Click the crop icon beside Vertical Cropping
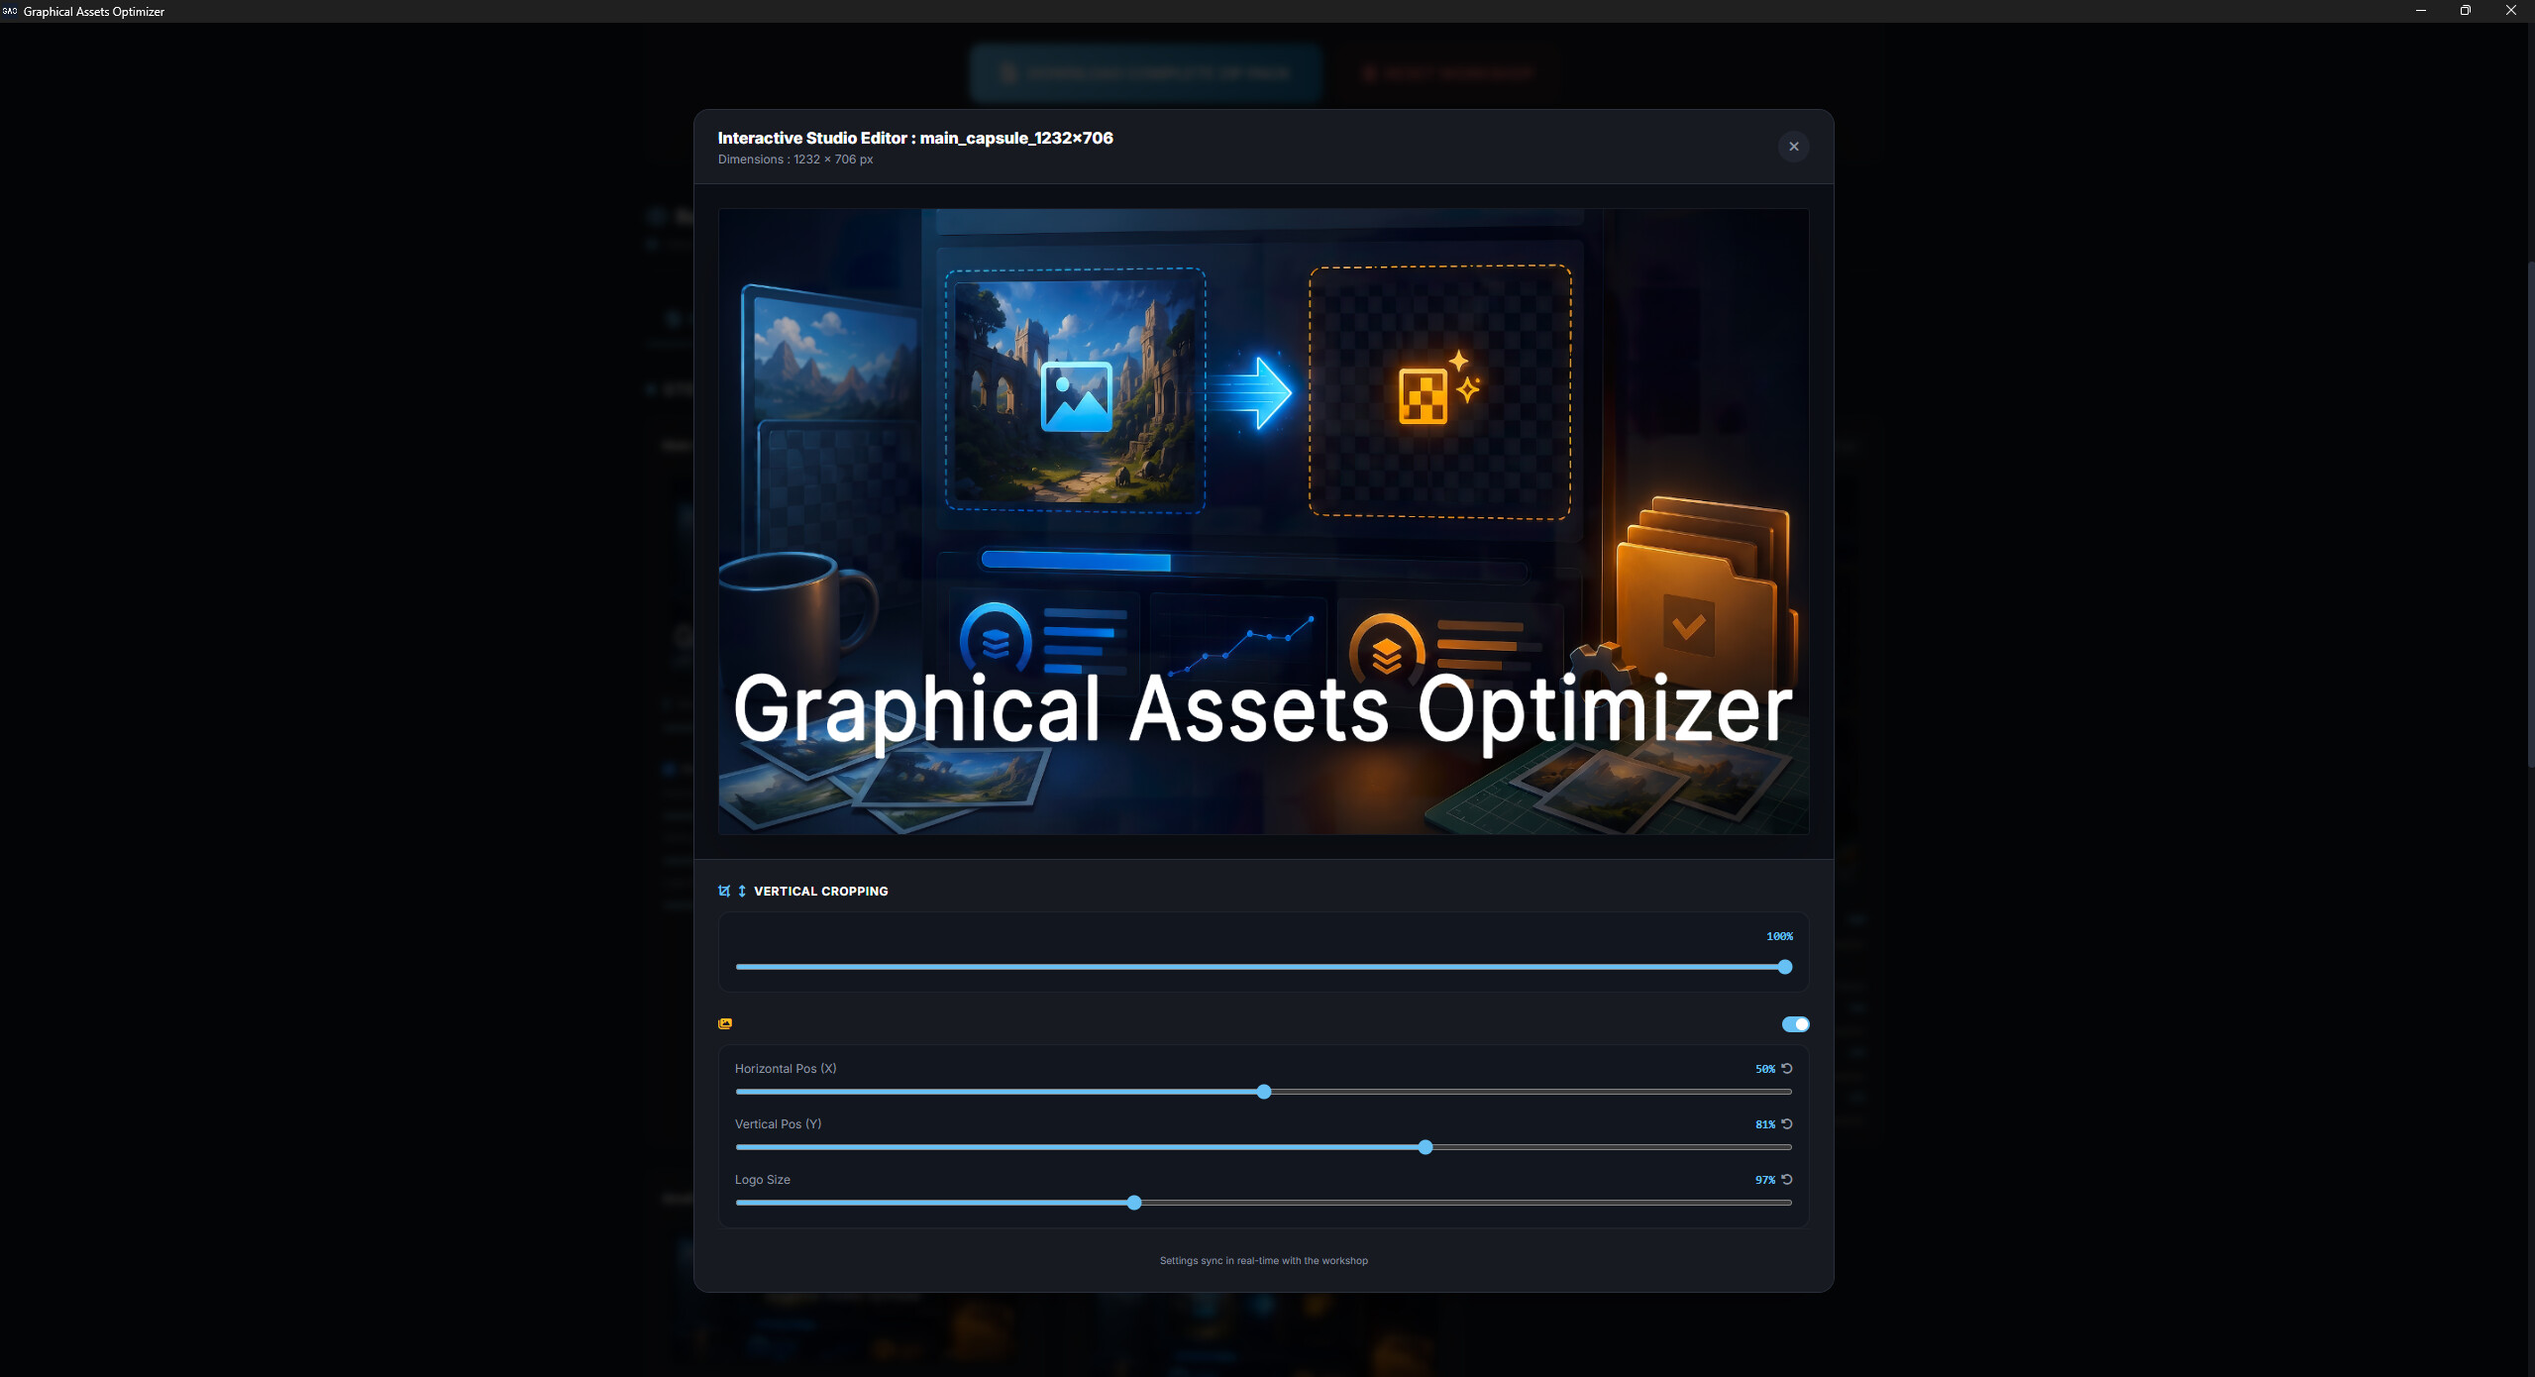This screenshot has height=1377, width=2535. click(724, 891)
